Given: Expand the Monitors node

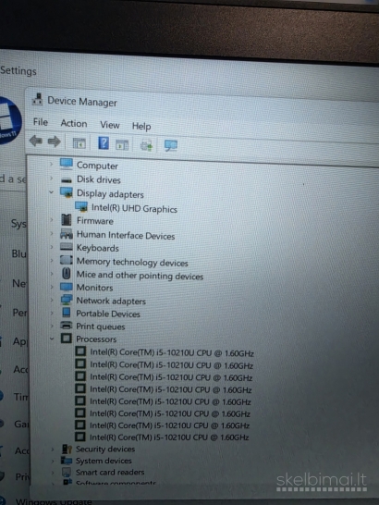Looking at the screenshot, I should (x=52, y=287).
